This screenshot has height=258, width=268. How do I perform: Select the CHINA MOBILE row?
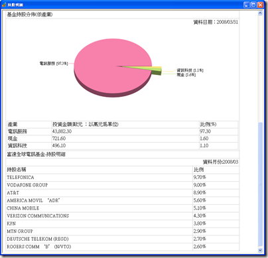pos(123,208)
